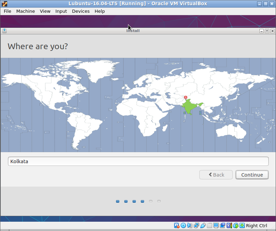This screenshot has width=276, height=231.
Task: Go back with the Back button
Action: (x=216, y=175)
